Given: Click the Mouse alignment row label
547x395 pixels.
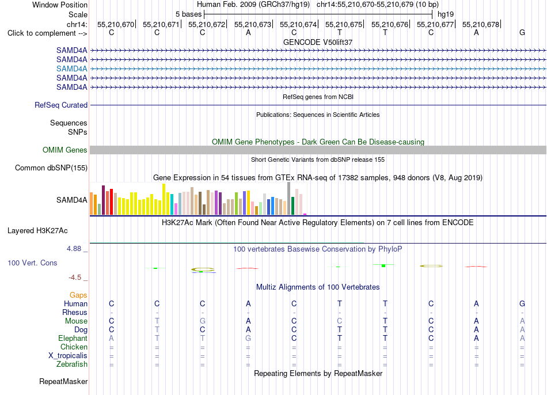Looking at the screenshot, I should [76, 321].
